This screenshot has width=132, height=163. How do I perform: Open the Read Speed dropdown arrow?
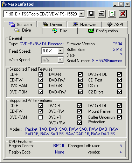click(x=60, y=51)
